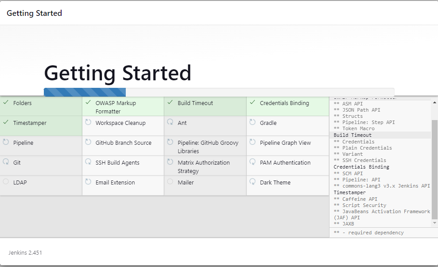The width and height of the screenshot is (438, 267).
Task: Click the SCM API log line
Action: click(348, 173)
